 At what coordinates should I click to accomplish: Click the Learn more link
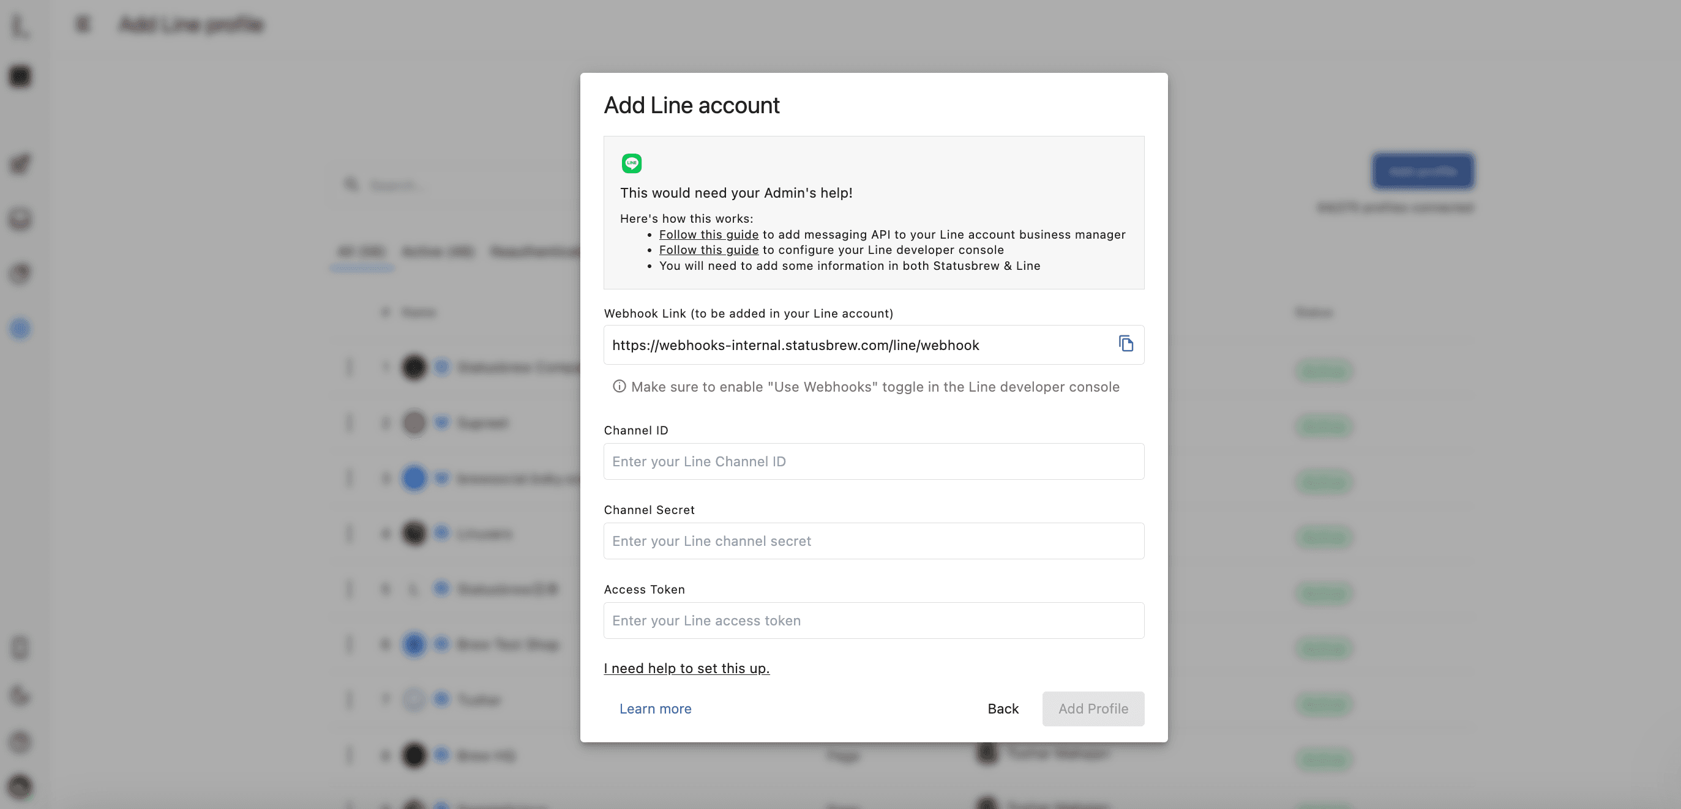coord(654,709)
